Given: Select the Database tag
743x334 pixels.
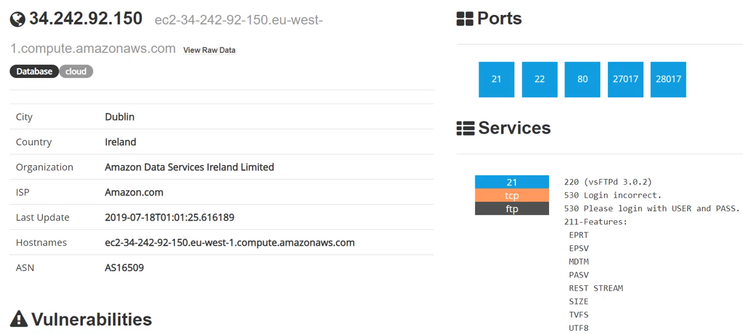Looking at the screenshot, I should pyautogui.click(x=34, y=71).
